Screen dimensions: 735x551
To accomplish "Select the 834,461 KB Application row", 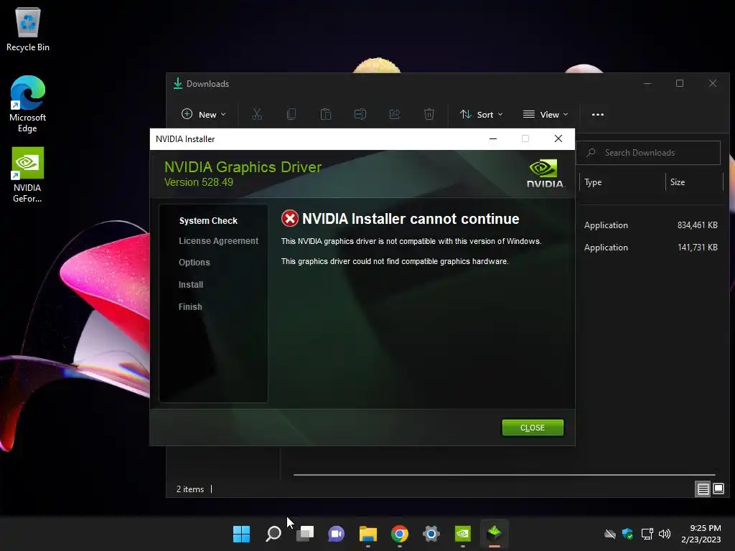I will click(650, 225).
